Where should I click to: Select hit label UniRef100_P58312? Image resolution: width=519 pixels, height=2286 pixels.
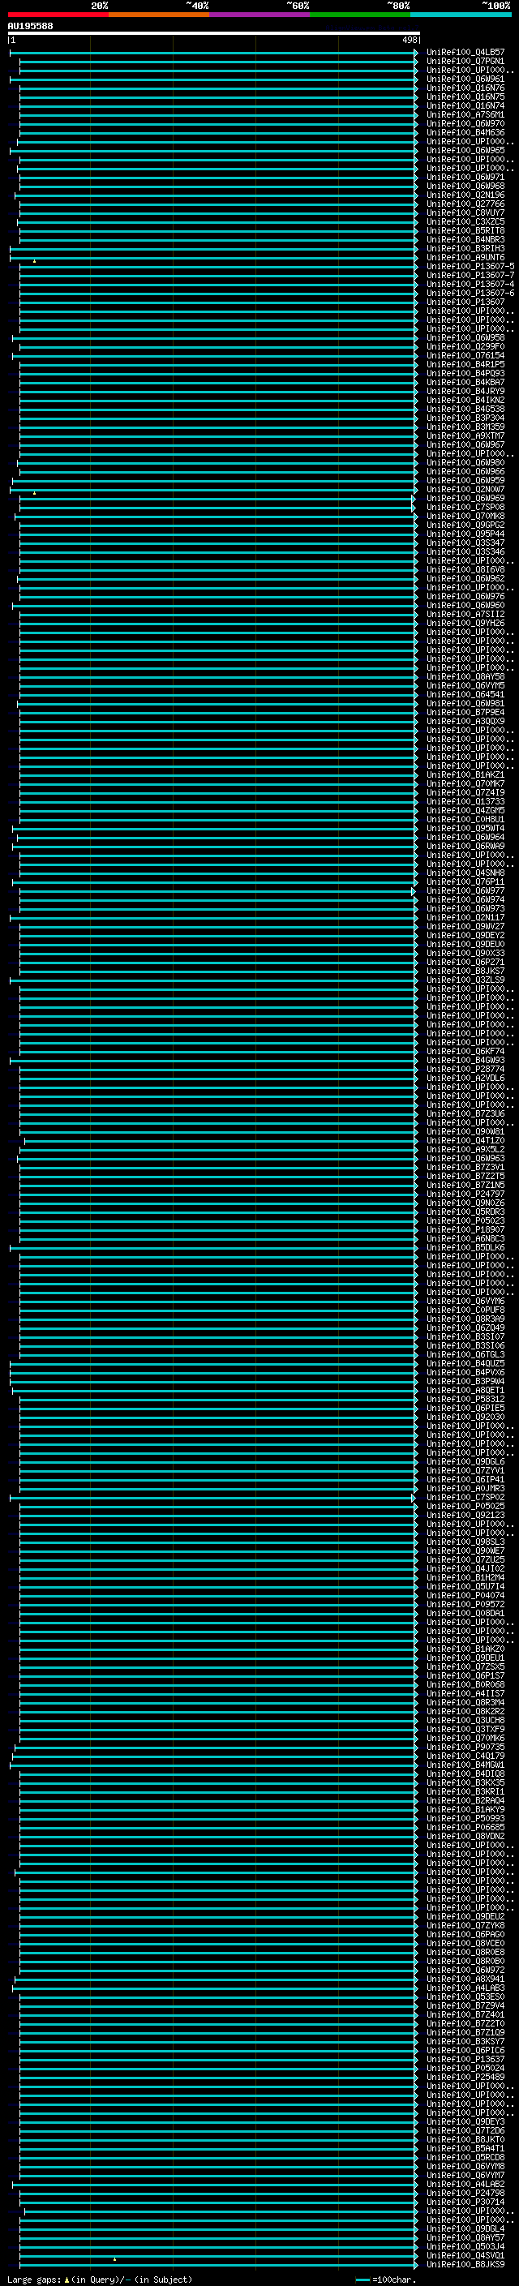(x=465, y=1400)
